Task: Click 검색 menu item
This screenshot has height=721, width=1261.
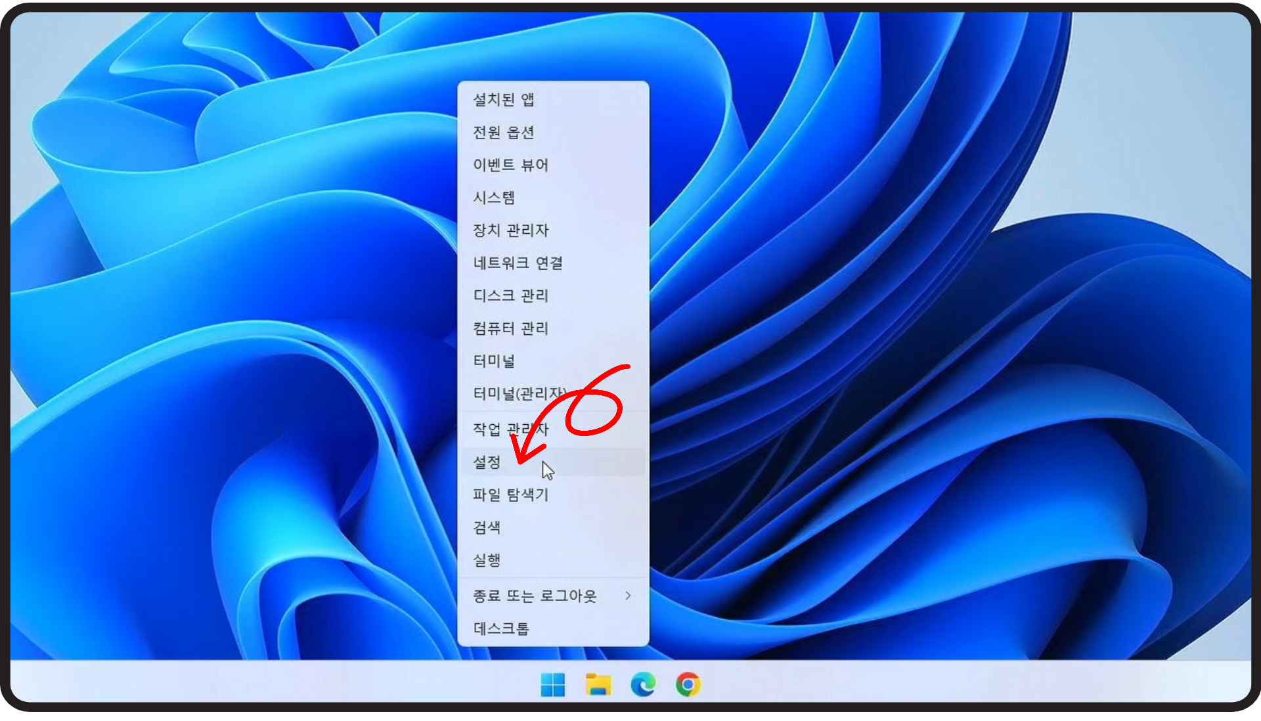Action: (x=487, y=527)
